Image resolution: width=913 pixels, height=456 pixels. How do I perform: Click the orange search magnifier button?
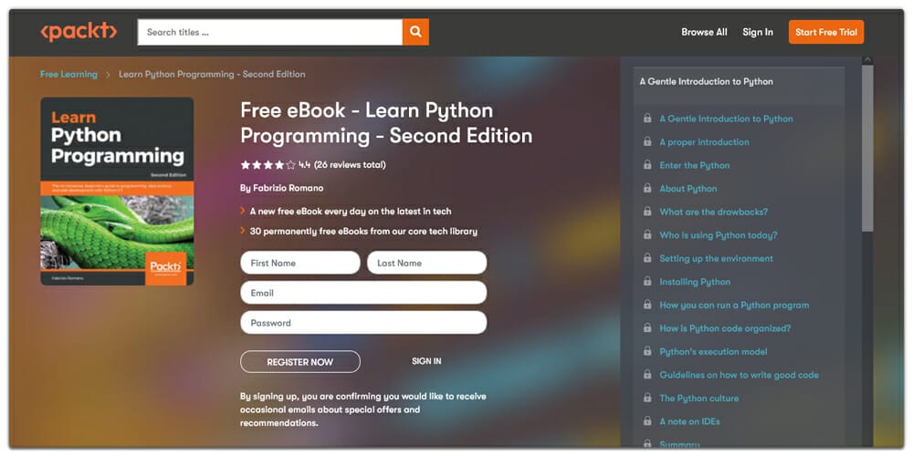(x=415, y=32)
